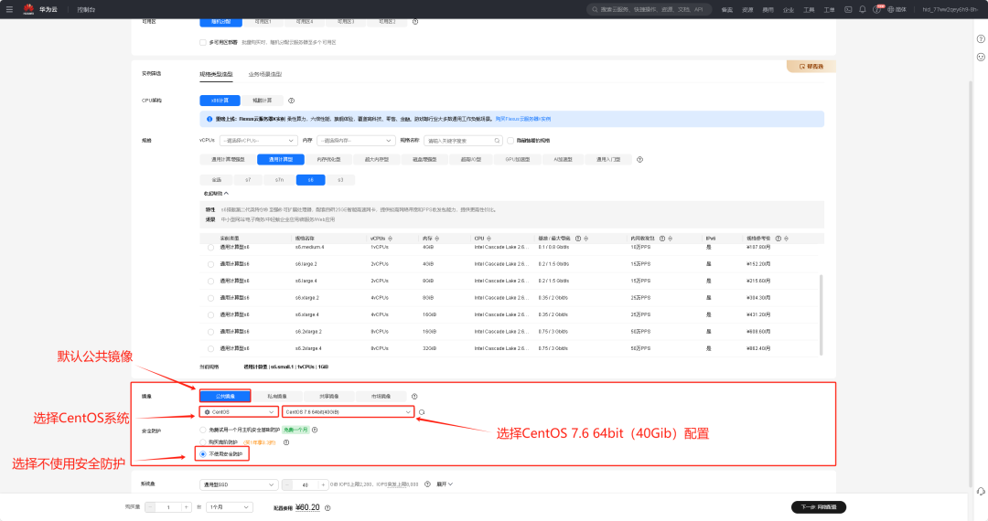Select the 私有镜像 tab
988x521 pixels.
(x=277, y=397)
